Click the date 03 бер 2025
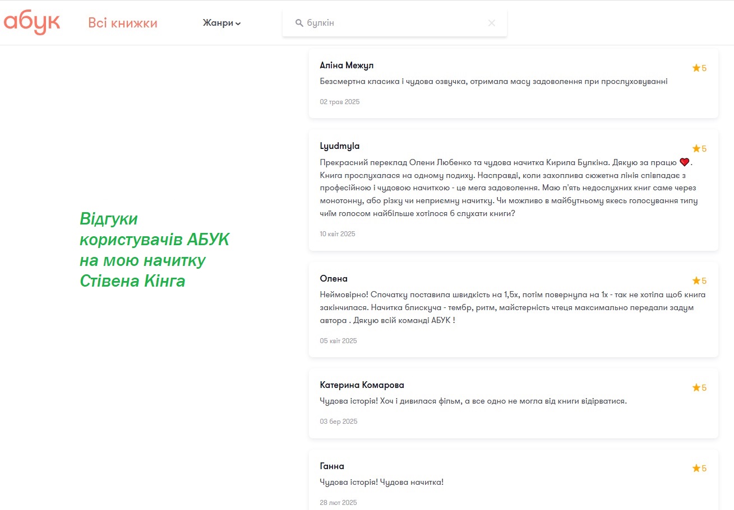The height and width of the screenshot is (510, 734). (x=339, y=422)
